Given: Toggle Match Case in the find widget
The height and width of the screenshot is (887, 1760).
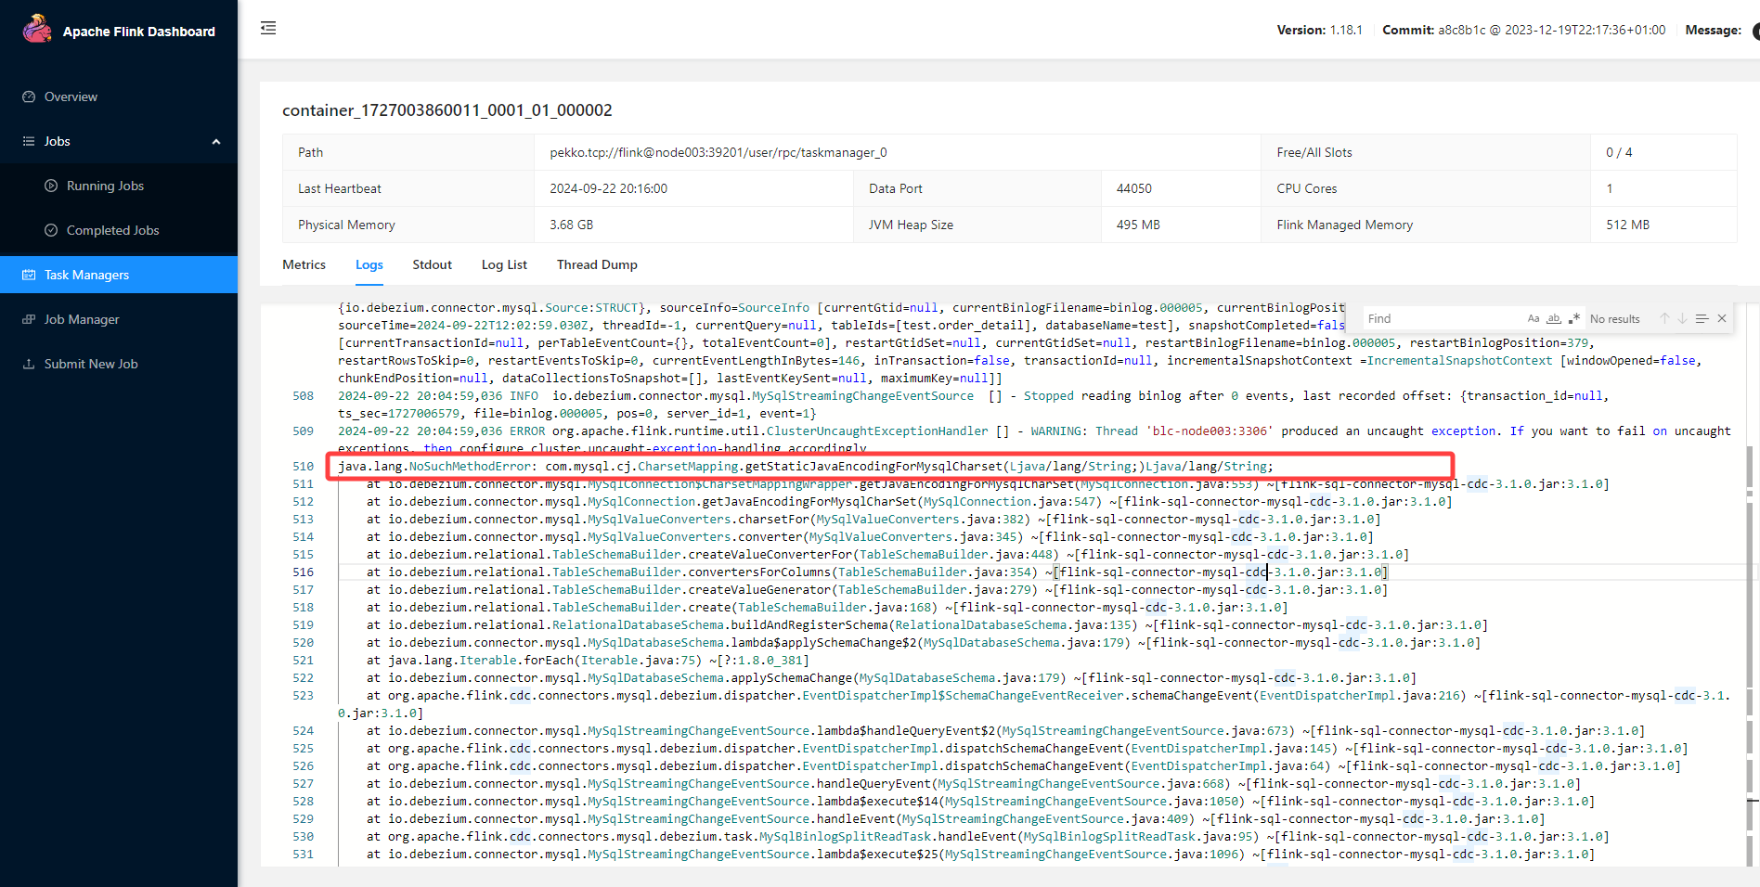Looking at the screenshot, I should point(1534,318).
